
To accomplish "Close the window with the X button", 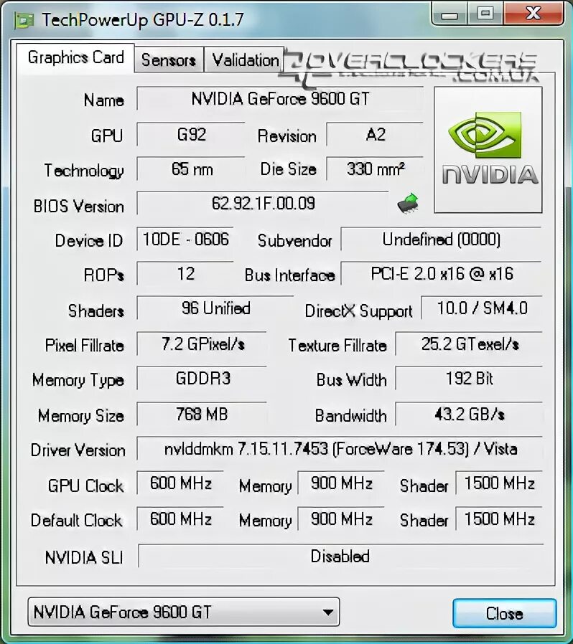I will (533, 14).
